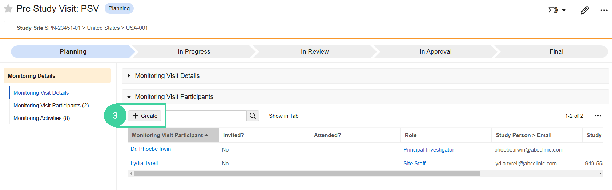Open Lydia Tyrell participant record
Screen dimensions: 612x190
point(144,163)
